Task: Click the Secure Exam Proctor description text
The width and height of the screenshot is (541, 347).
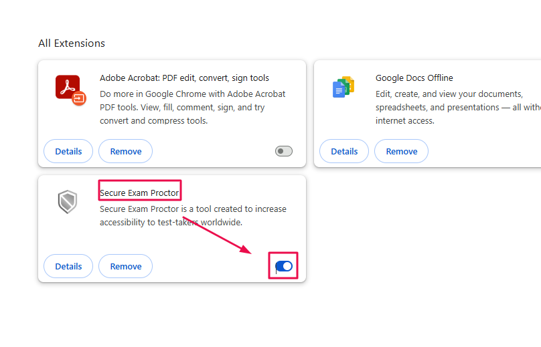Action: 192,215
